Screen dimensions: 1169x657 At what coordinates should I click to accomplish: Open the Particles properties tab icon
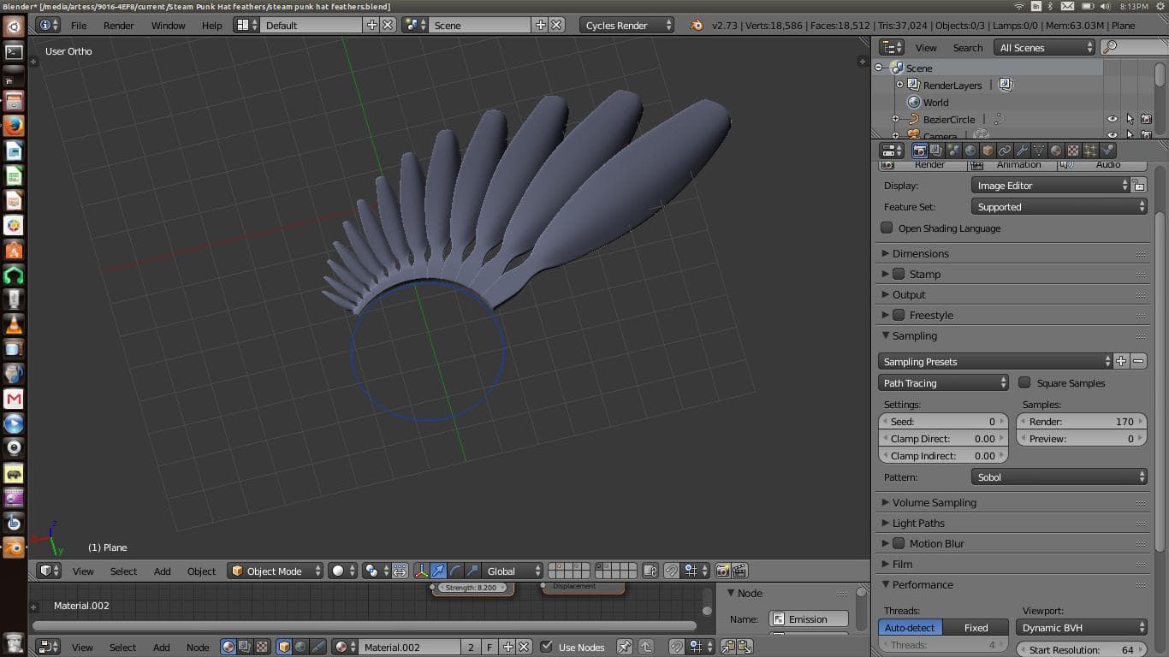(1090, 151)
